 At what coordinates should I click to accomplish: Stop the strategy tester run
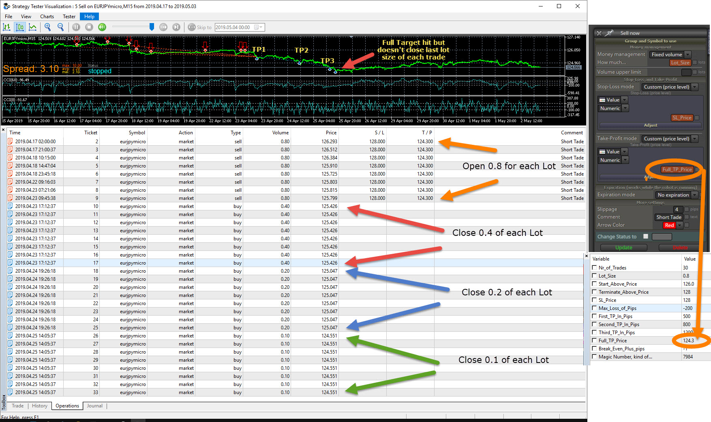pos(89,27)
